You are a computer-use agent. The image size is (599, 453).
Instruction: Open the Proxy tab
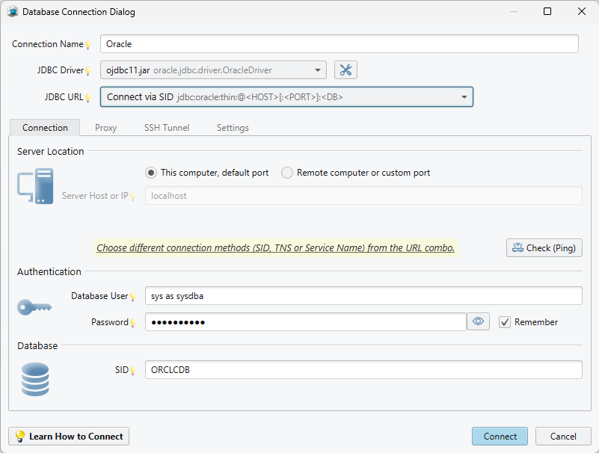click(x=105, y=128)
